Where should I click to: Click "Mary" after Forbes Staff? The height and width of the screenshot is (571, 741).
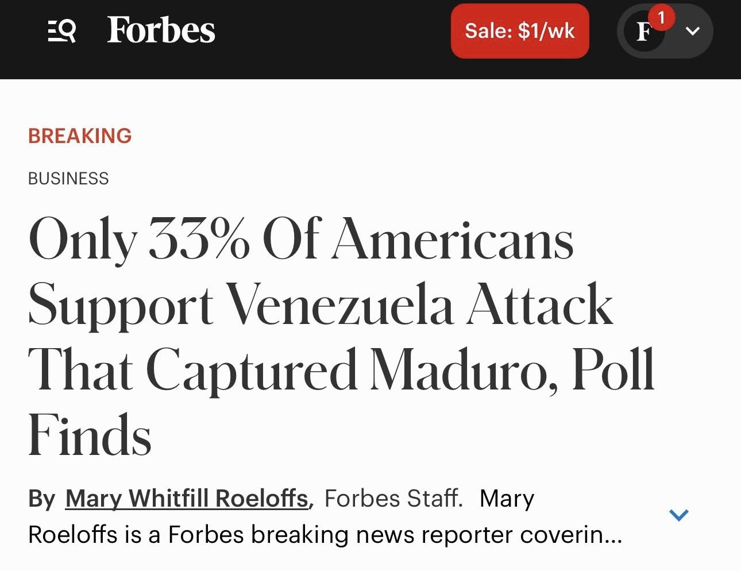(x=507, y=498)
